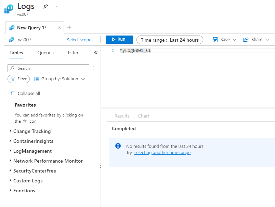Close the New Query 1 tab
Image resolution: width=275 pixels, height=207 pixels.
tap(60, 28)
